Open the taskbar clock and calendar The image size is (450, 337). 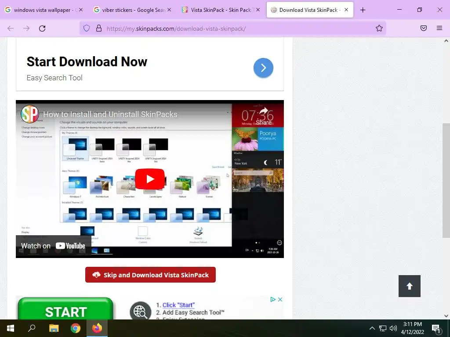coord(413,328)
